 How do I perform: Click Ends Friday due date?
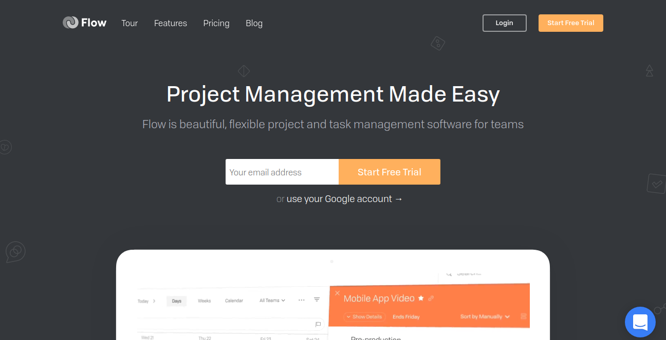pyautogui.click(x=406, y=317)
